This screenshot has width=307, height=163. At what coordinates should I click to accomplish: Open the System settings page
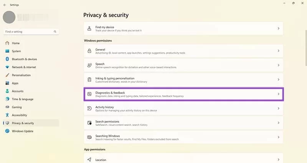(16, 51)
